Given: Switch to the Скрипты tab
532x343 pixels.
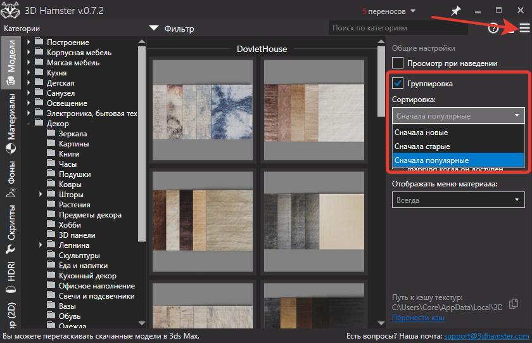Looking at the screenshot, I should coord(11,230).
